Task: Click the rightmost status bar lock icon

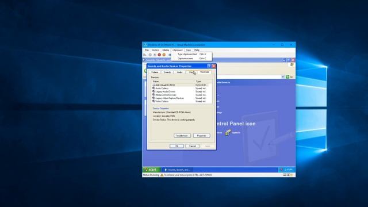Action: (x=292, y=175)
